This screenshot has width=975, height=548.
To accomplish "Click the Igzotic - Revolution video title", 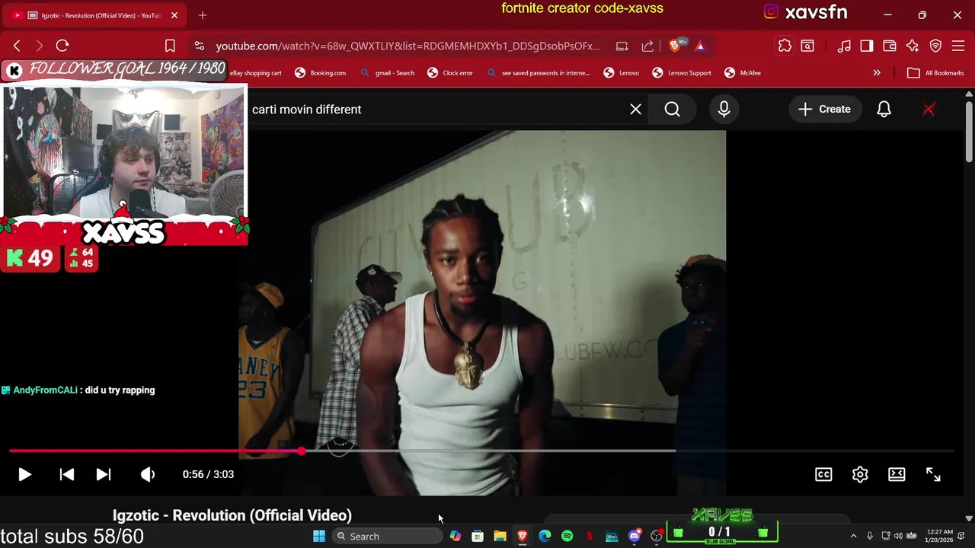I will click(x=232, y=515).
